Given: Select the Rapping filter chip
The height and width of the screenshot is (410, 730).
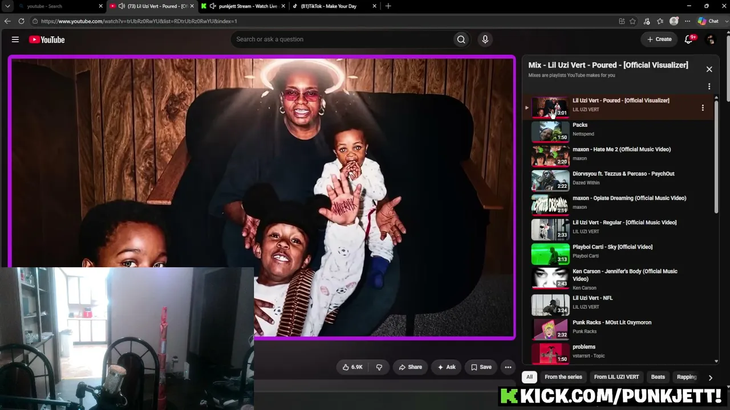Looking at the screenshot, I should (x=687, y=377).
